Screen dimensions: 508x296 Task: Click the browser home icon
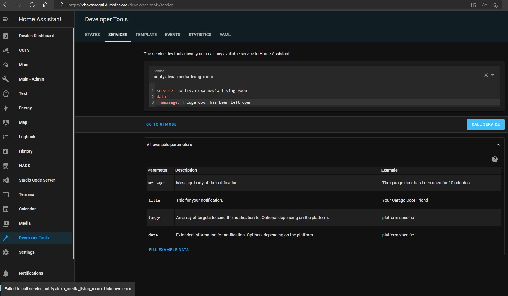pos(45,5)
